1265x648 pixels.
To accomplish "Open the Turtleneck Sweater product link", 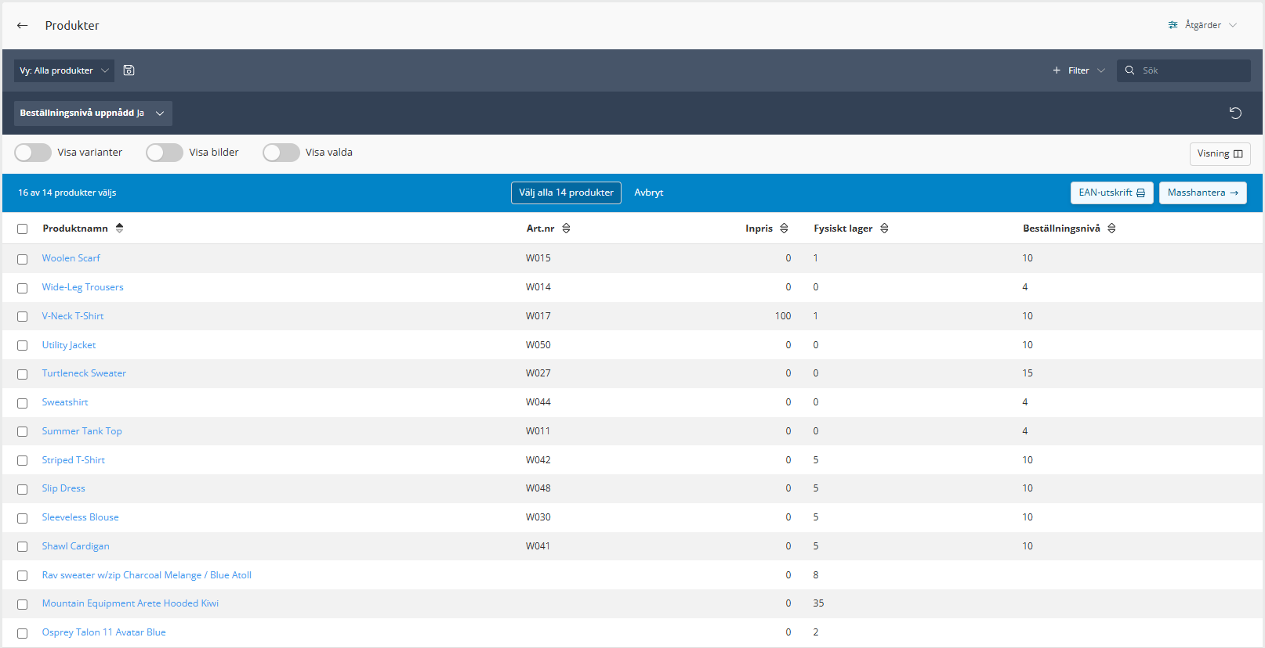I will [x=84, y=373].
